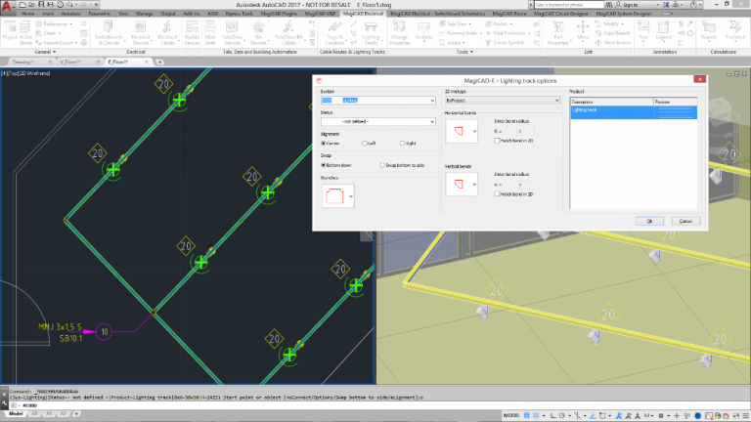
Task: Open the 2D linetype ByProject dropdown
Action: click(502, 101)
